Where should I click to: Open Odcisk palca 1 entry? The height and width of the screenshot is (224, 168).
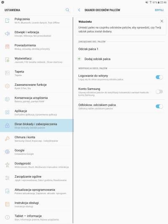(121, 49)
